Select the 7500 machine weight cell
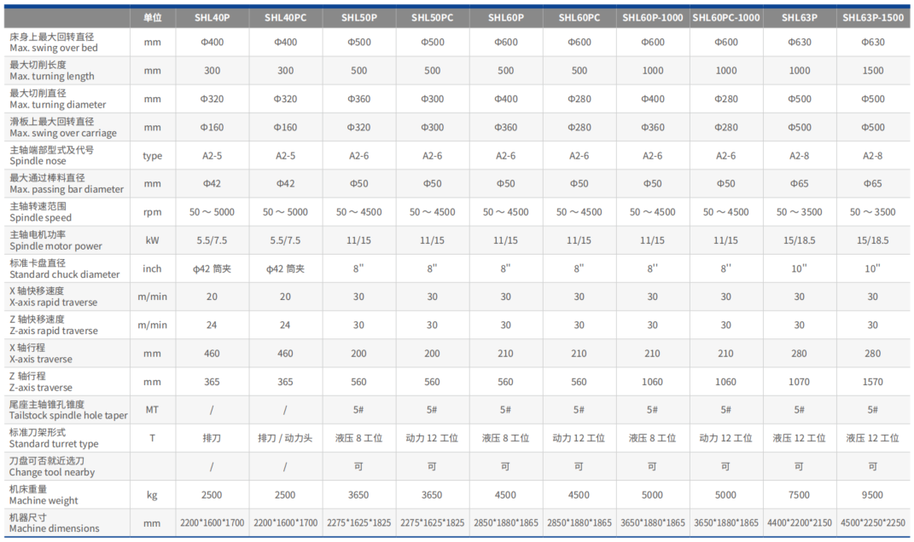 (799, 494)
